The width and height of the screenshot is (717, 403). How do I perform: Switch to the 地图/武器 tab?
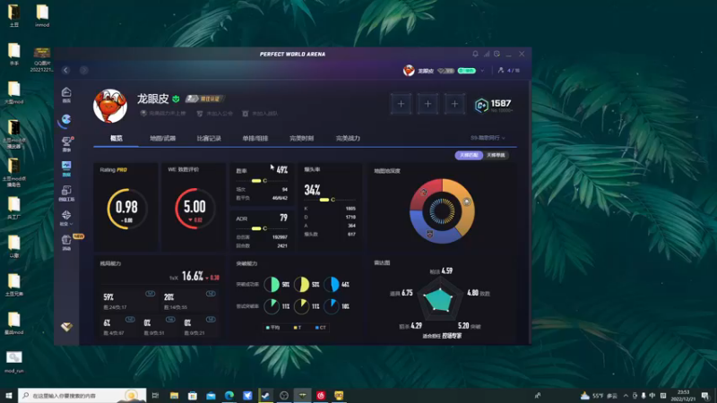pyautogui.click(x=163, y=138)
